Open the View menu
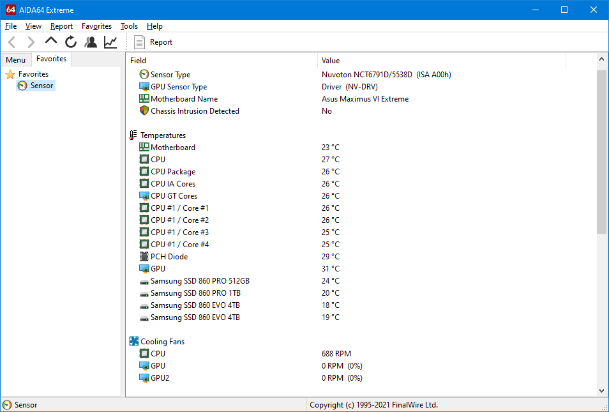 pyautogui.click(x=33, y=26)
